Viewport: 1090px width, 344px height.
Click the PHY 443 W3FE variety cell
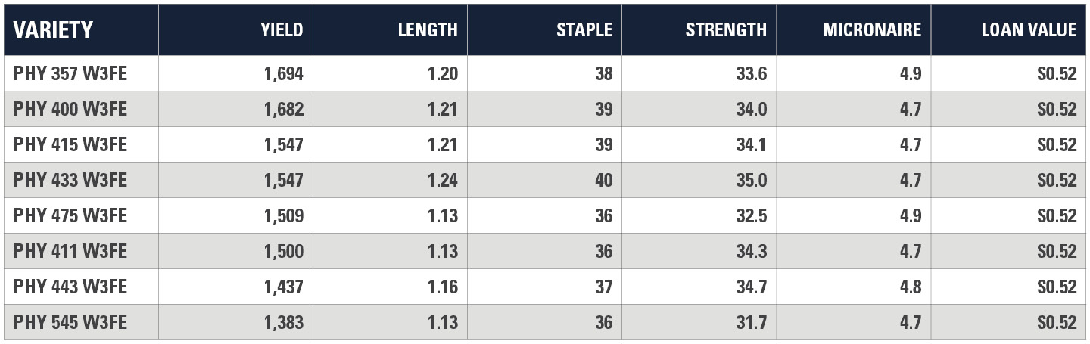tap(70, 287)
